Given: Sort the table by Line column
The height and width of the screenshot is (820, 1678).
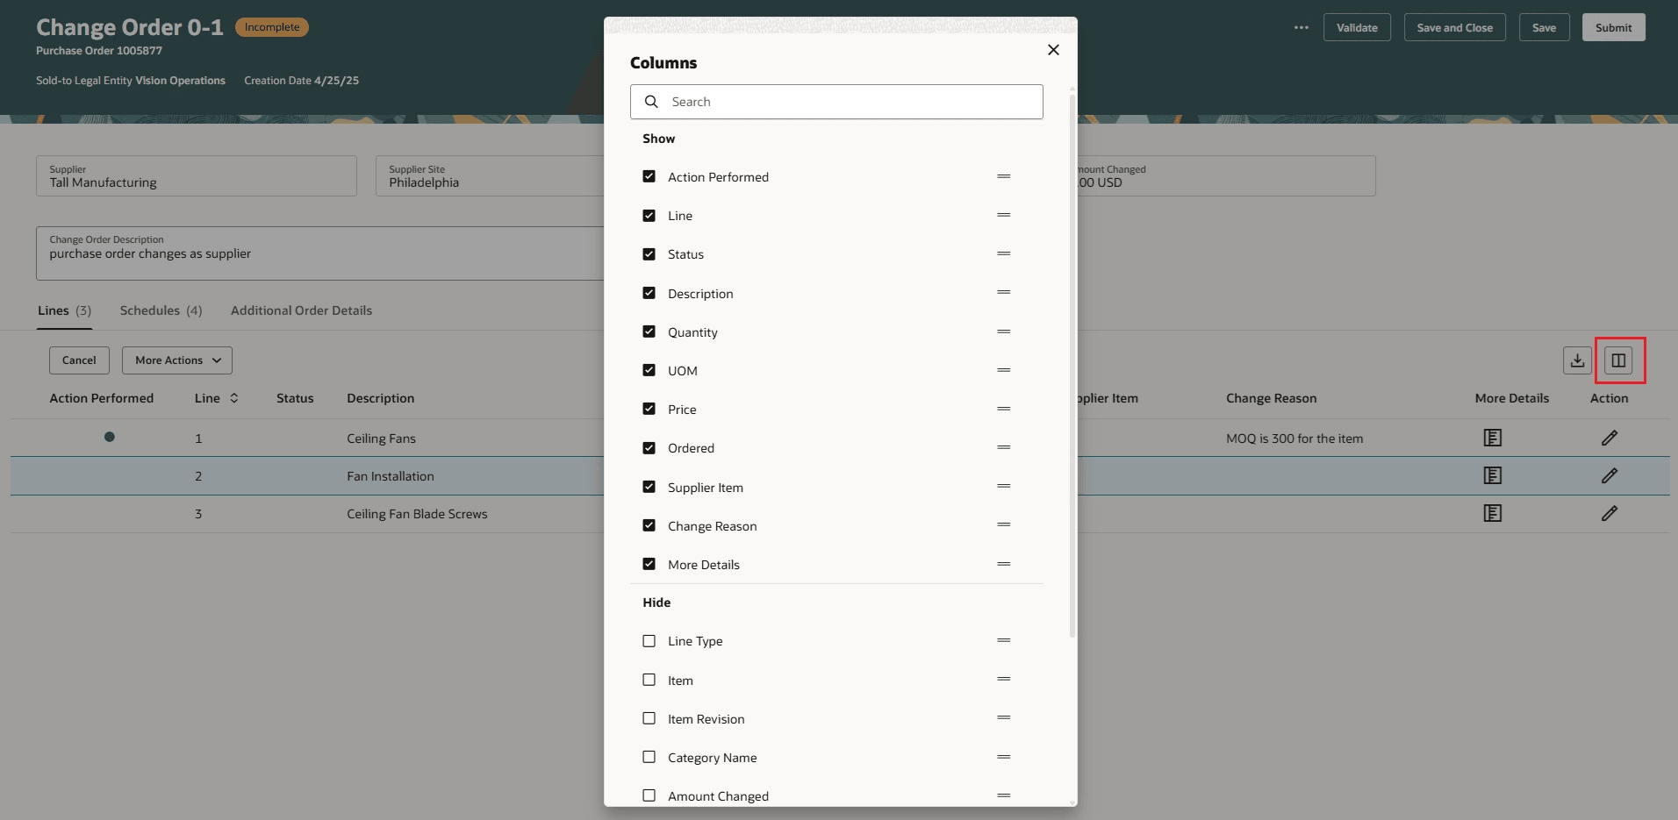Looking at the screenshot, I should [233, 397].
